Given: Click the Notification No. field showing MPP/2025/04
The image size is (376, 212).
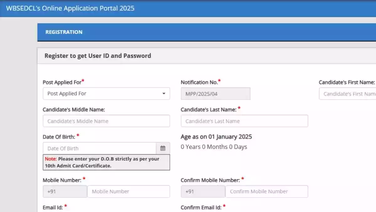Looking at the screenshot, I should click(x=216, y=94).
